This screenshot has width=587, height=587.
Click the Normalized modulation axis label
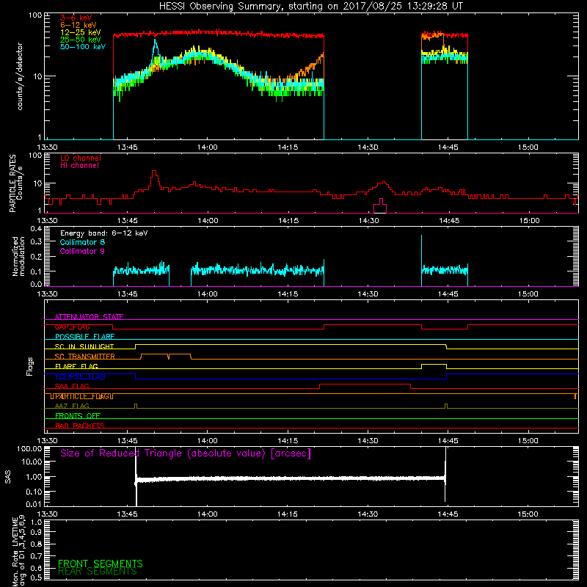pos(19,256)
